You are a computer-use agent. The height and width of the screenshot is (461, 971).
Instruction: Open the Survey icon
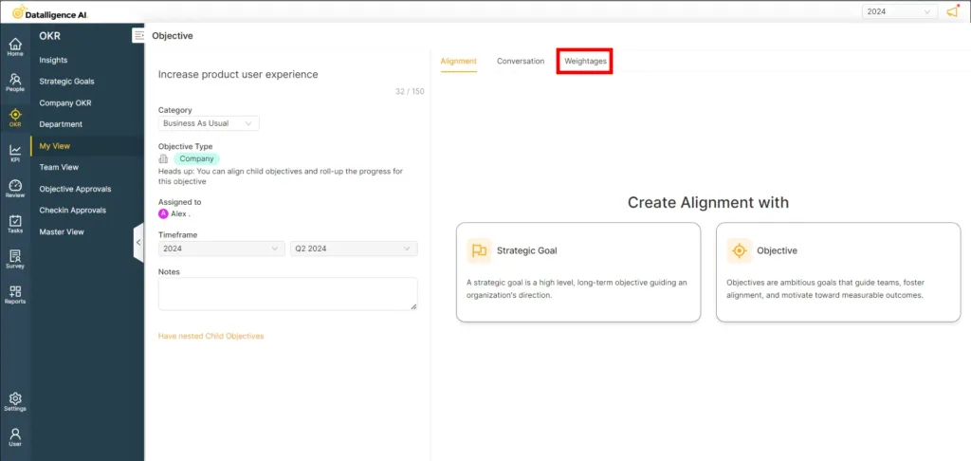click(15, 259)
